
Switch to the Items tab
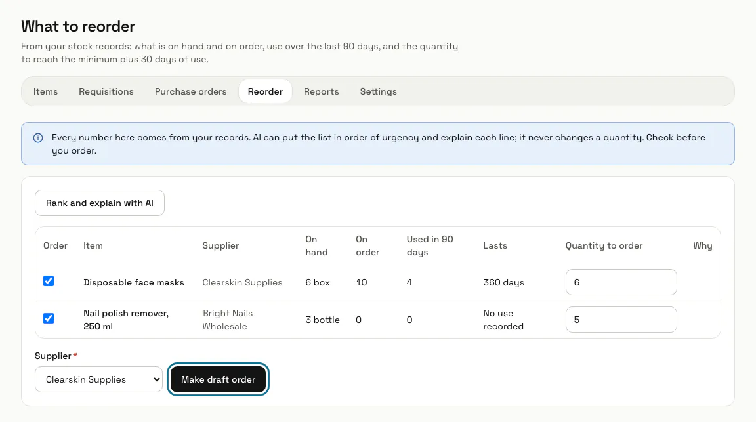45,92
